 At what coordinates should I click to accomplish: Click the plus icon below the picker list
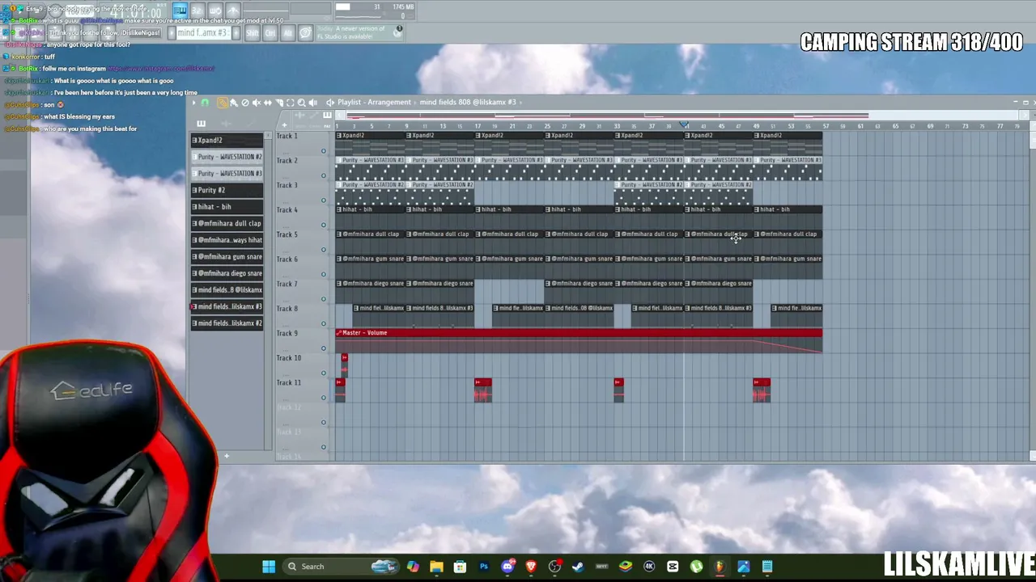(x=227, y=457)
